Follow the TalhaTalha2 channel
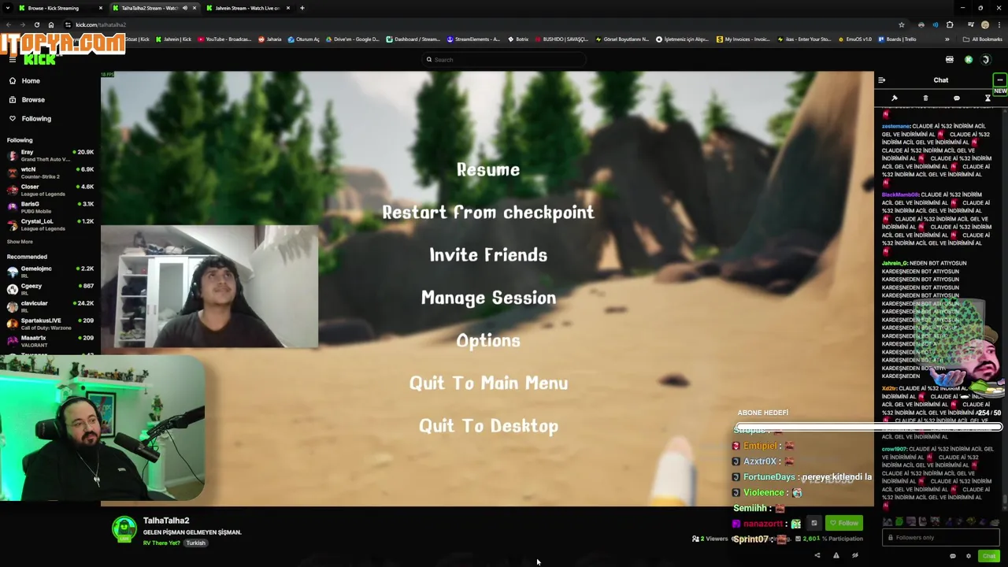Viewport: 1008px width, 567px height. (843, 523)
